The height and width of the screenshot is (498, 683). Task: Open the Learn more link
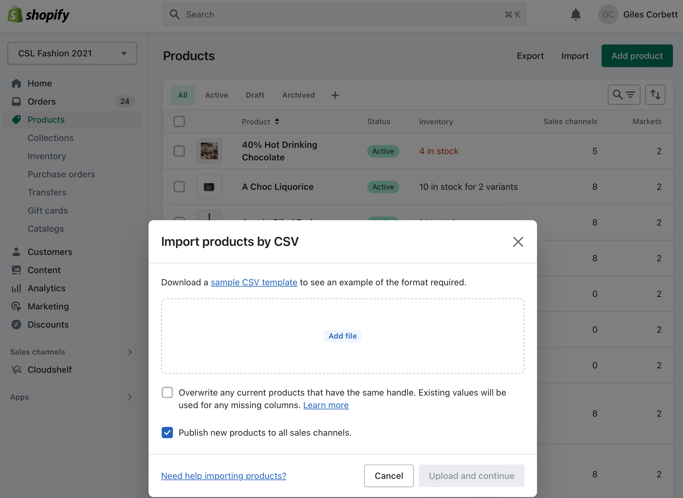coord(326,405)
